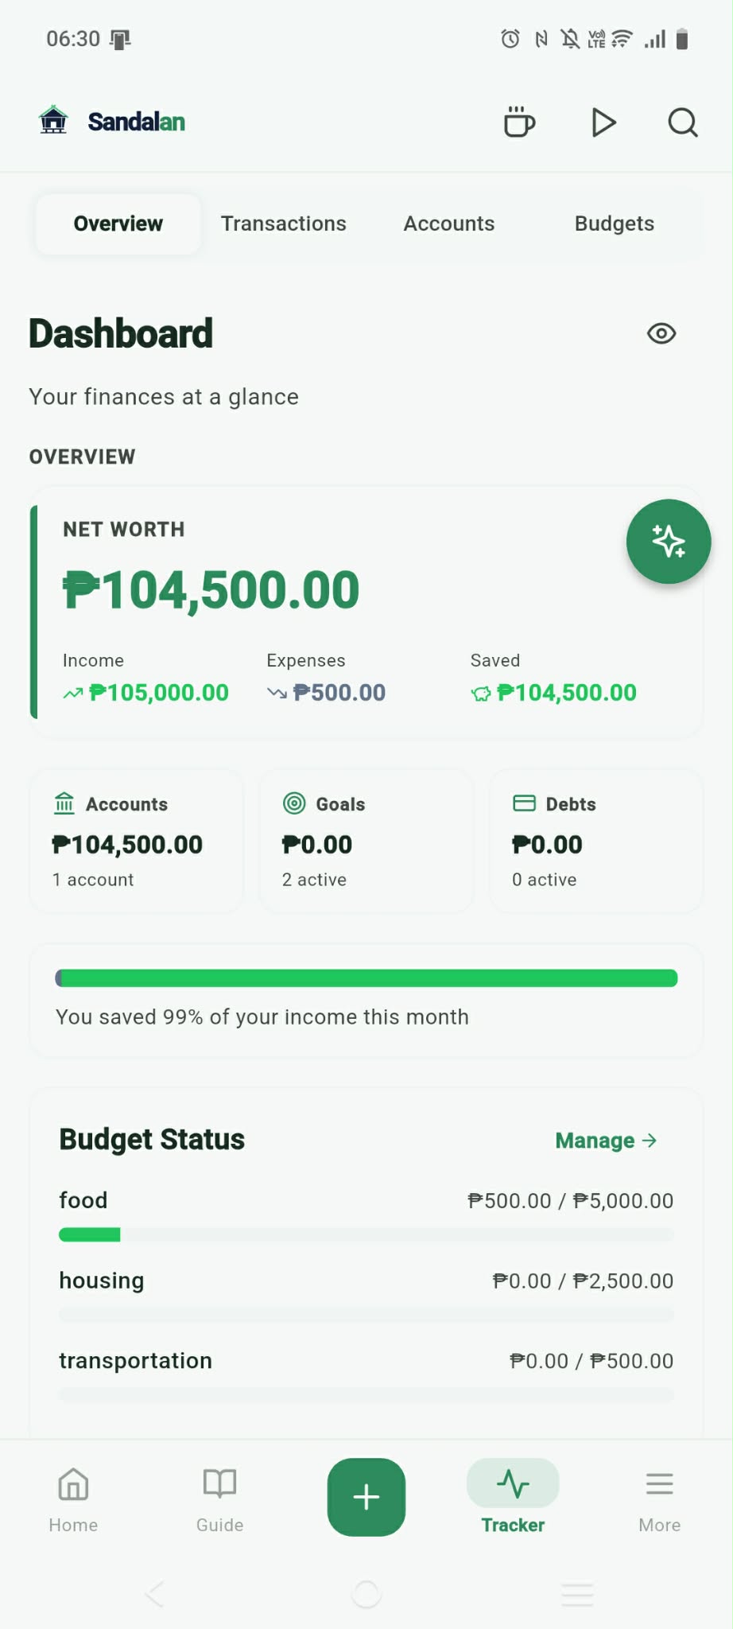
Task: Switch to the Transactions tab
Action: pos(284,224)
